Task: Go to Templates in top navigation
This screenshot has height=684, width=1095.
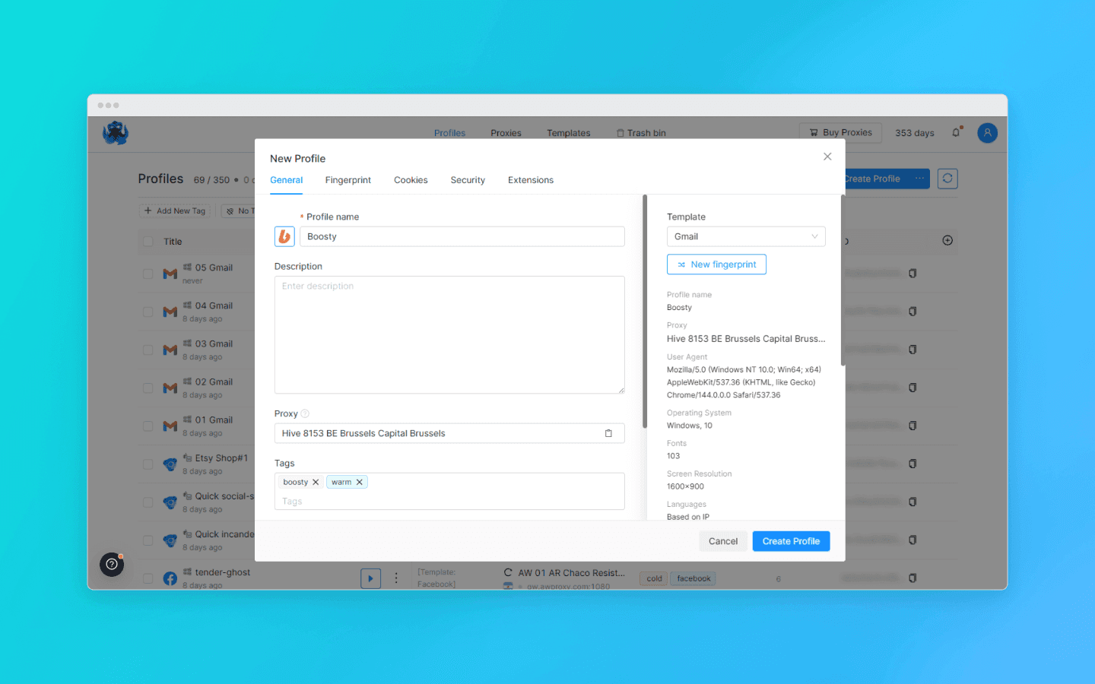Action: (569, 133)
